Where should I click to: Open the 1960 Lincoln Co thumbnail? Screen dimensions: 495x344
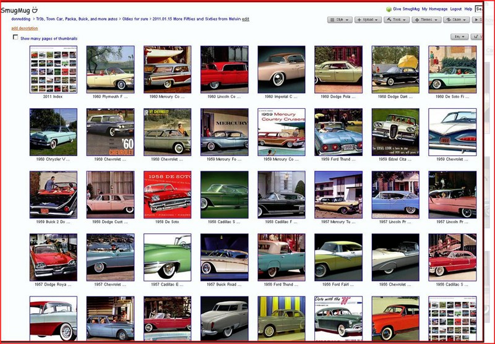pos(225,69)
